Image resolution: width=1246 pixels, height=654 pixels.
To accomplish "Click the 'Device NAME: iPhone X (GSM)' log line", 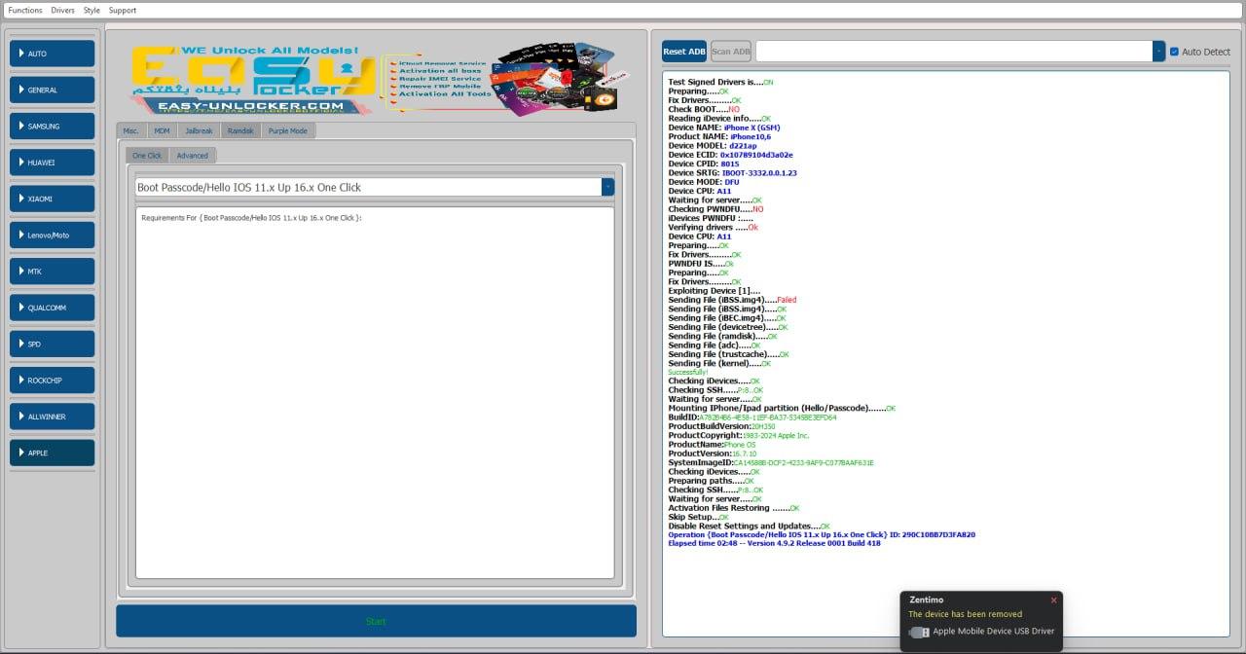I will (x=723, y=127).
